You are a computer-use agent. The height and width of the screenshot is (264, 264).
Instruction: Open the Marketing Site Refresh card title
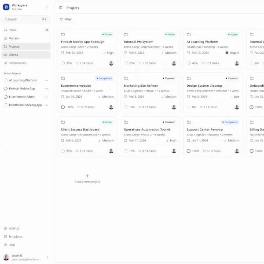(141, 85)
